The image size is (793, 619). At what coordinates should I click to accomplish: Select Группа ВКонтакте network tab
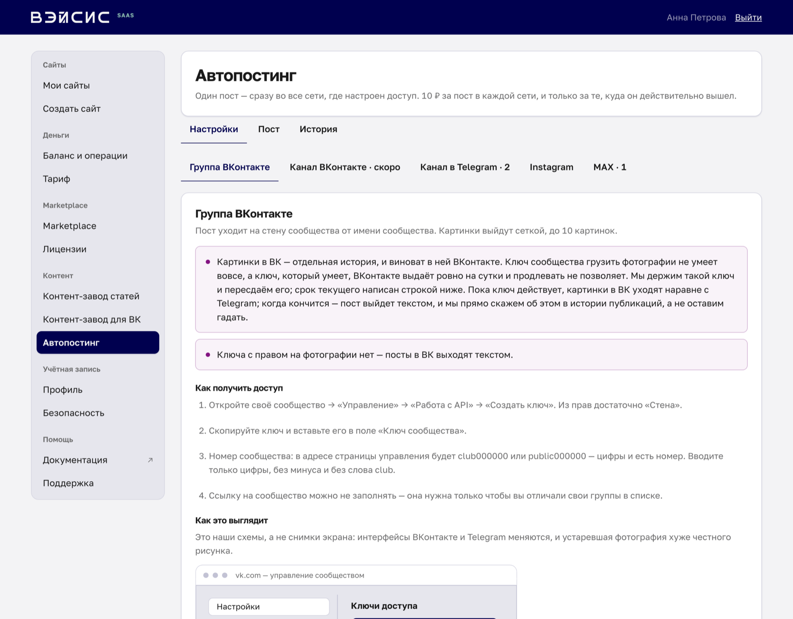click(x=230, y=167)
